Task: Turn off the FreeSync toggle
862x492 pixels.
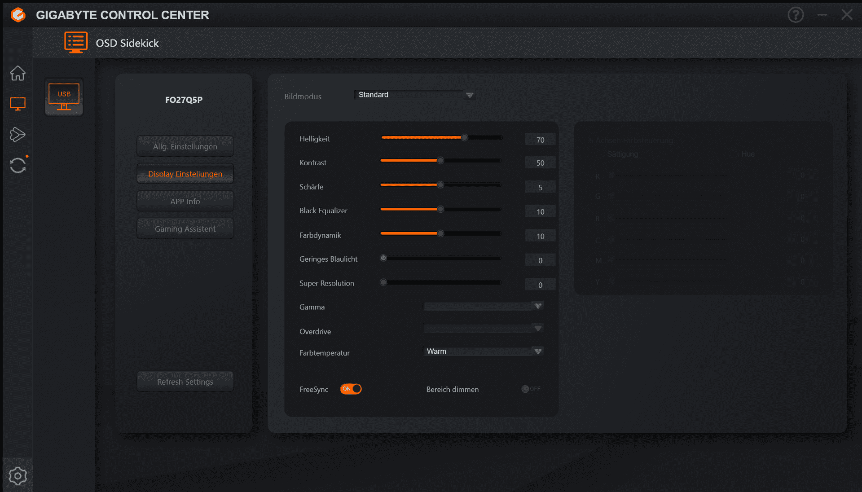Action: pyautogui.click(x=351, y=389)
